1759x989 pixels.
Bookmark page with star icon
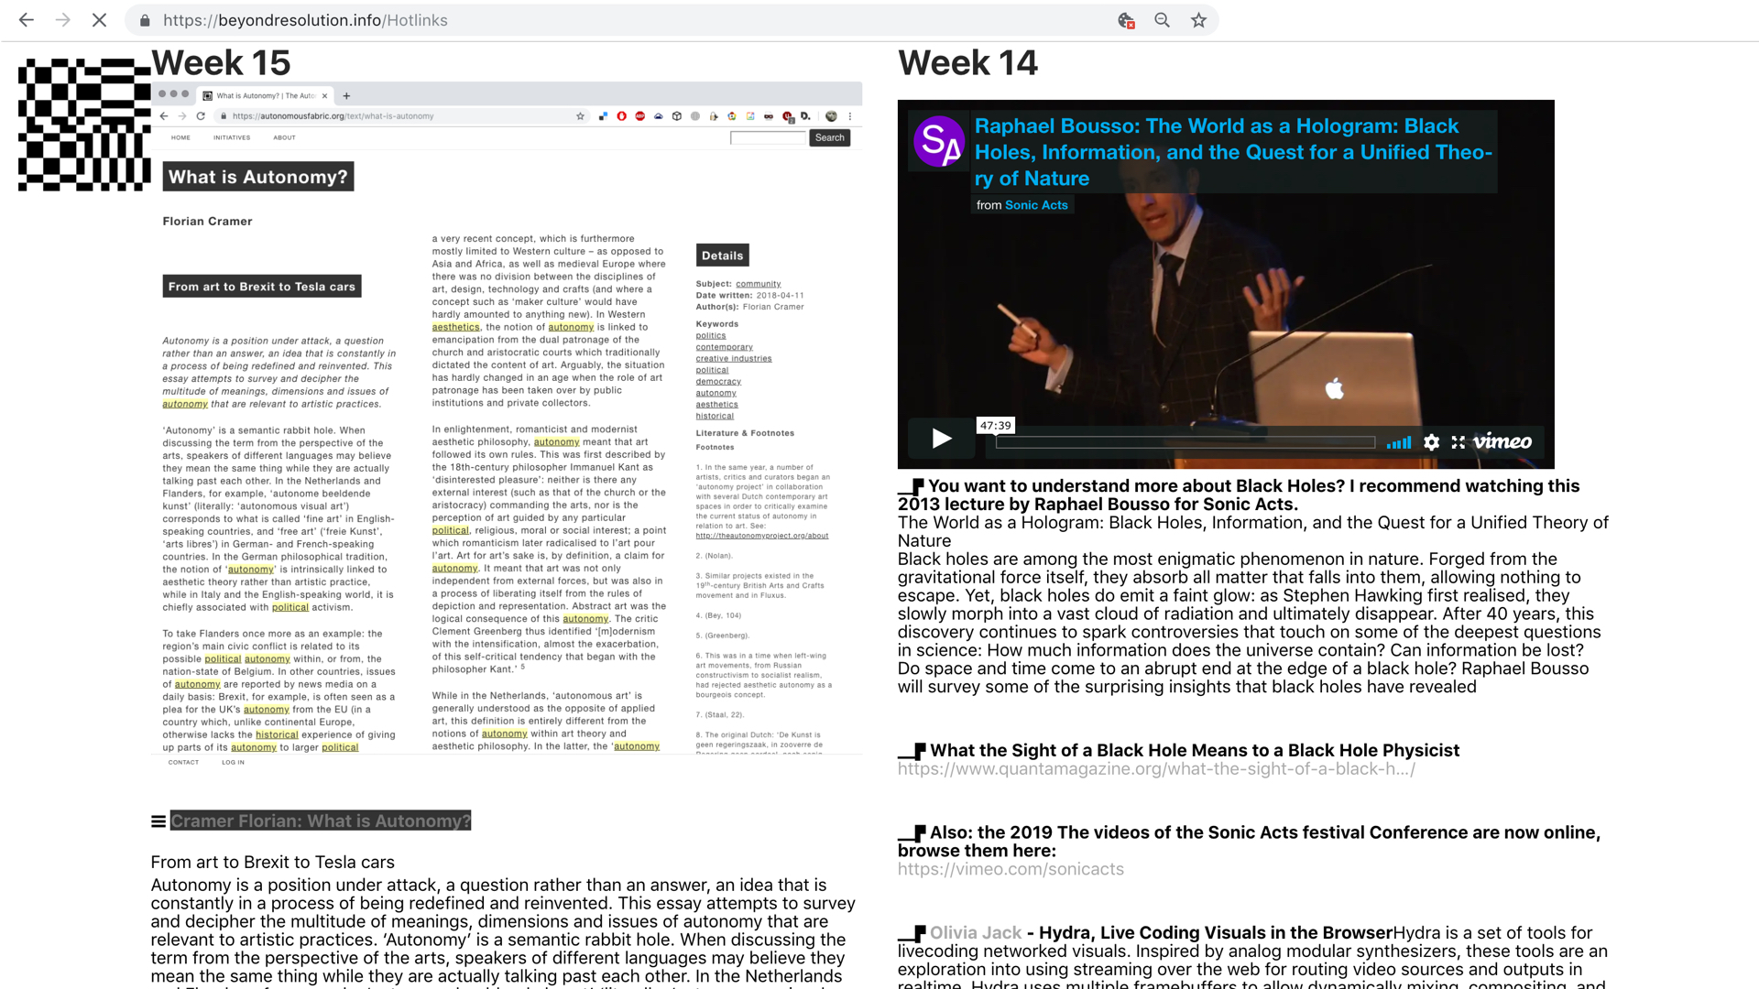pyautogui.click(x=1198, y=20)
